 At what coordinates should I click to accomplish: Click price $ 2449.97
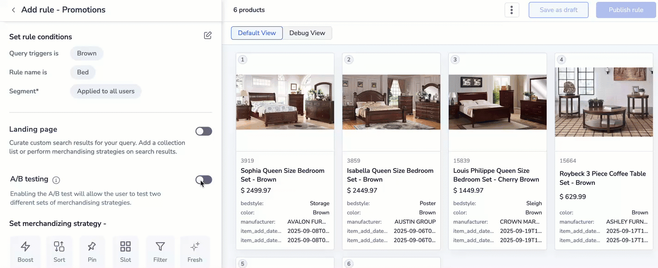click(362, 190)
